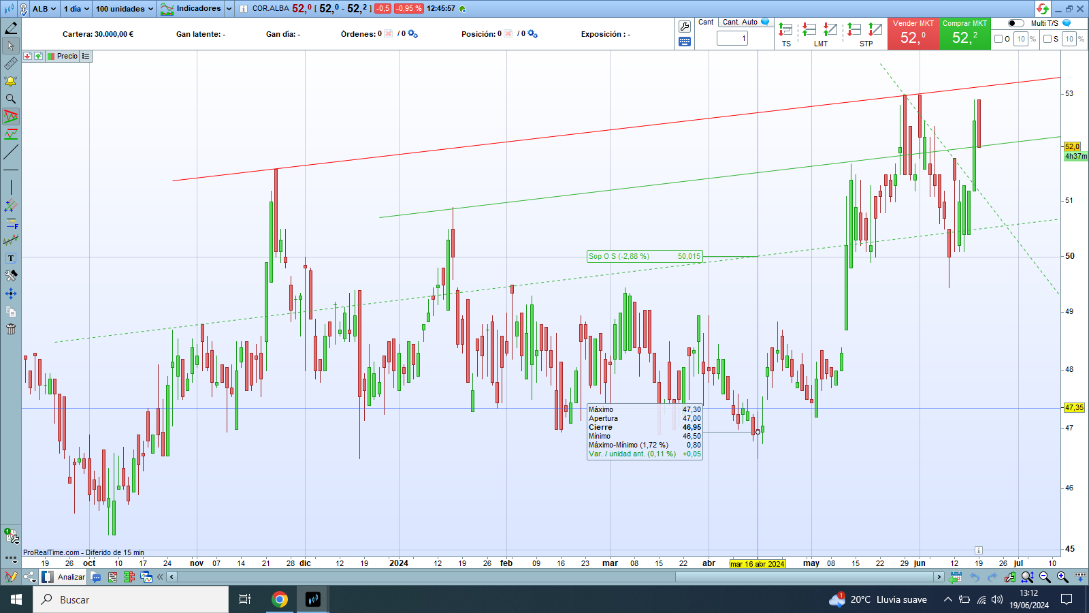Viewport: 1089px width, 613px height.
Task: Expand the collapsed toolbar double-chevron
Action: pyautogui.click(x=161, y=577)
